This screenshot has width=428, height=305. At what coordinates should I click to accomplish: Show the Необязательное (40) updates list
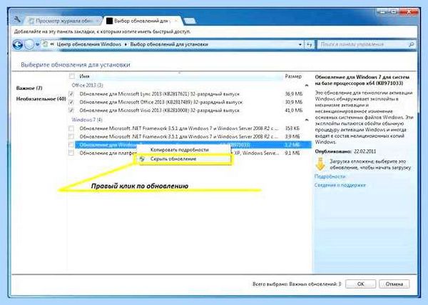click(x=41, y=99)
